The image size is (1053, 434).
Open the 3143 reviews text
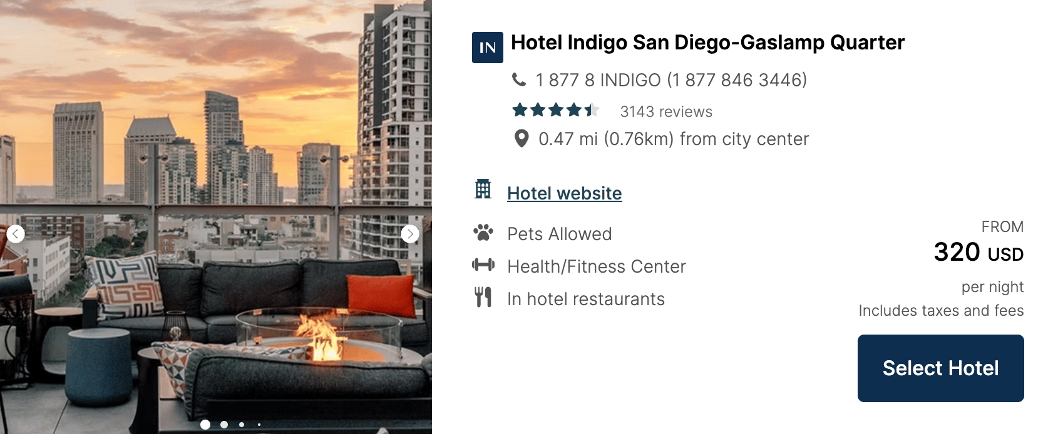[666, 112]
